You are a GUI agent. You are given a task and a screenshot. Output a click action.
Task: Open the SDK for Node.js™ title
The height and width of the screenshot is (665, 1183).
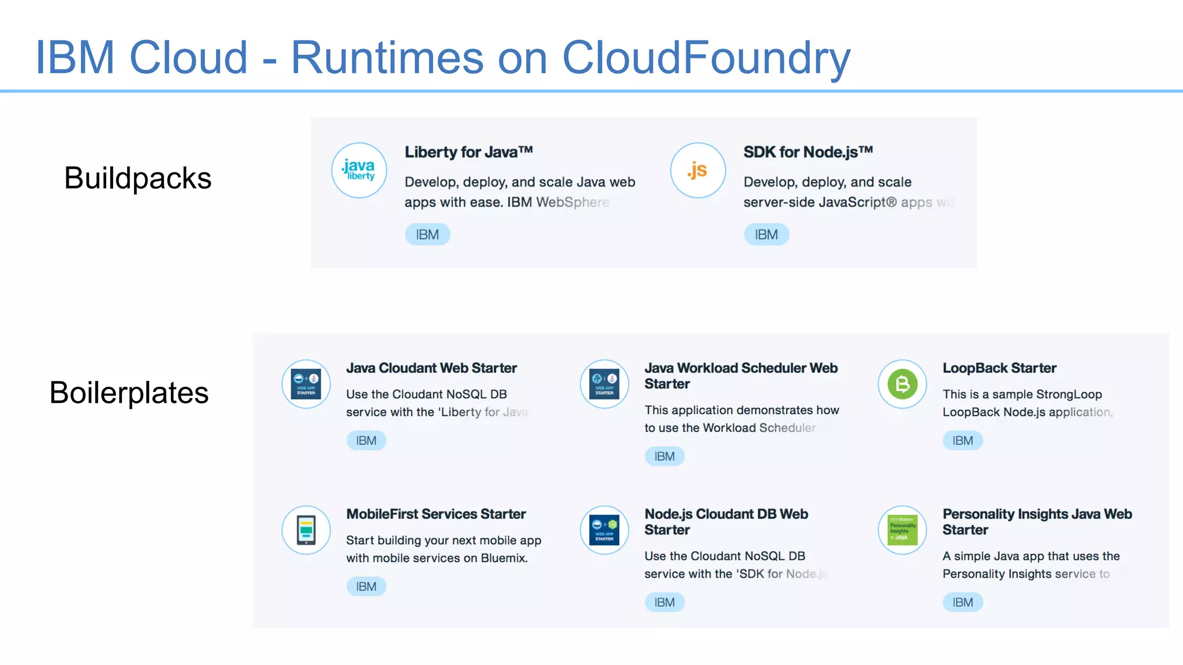coord(808,152)
